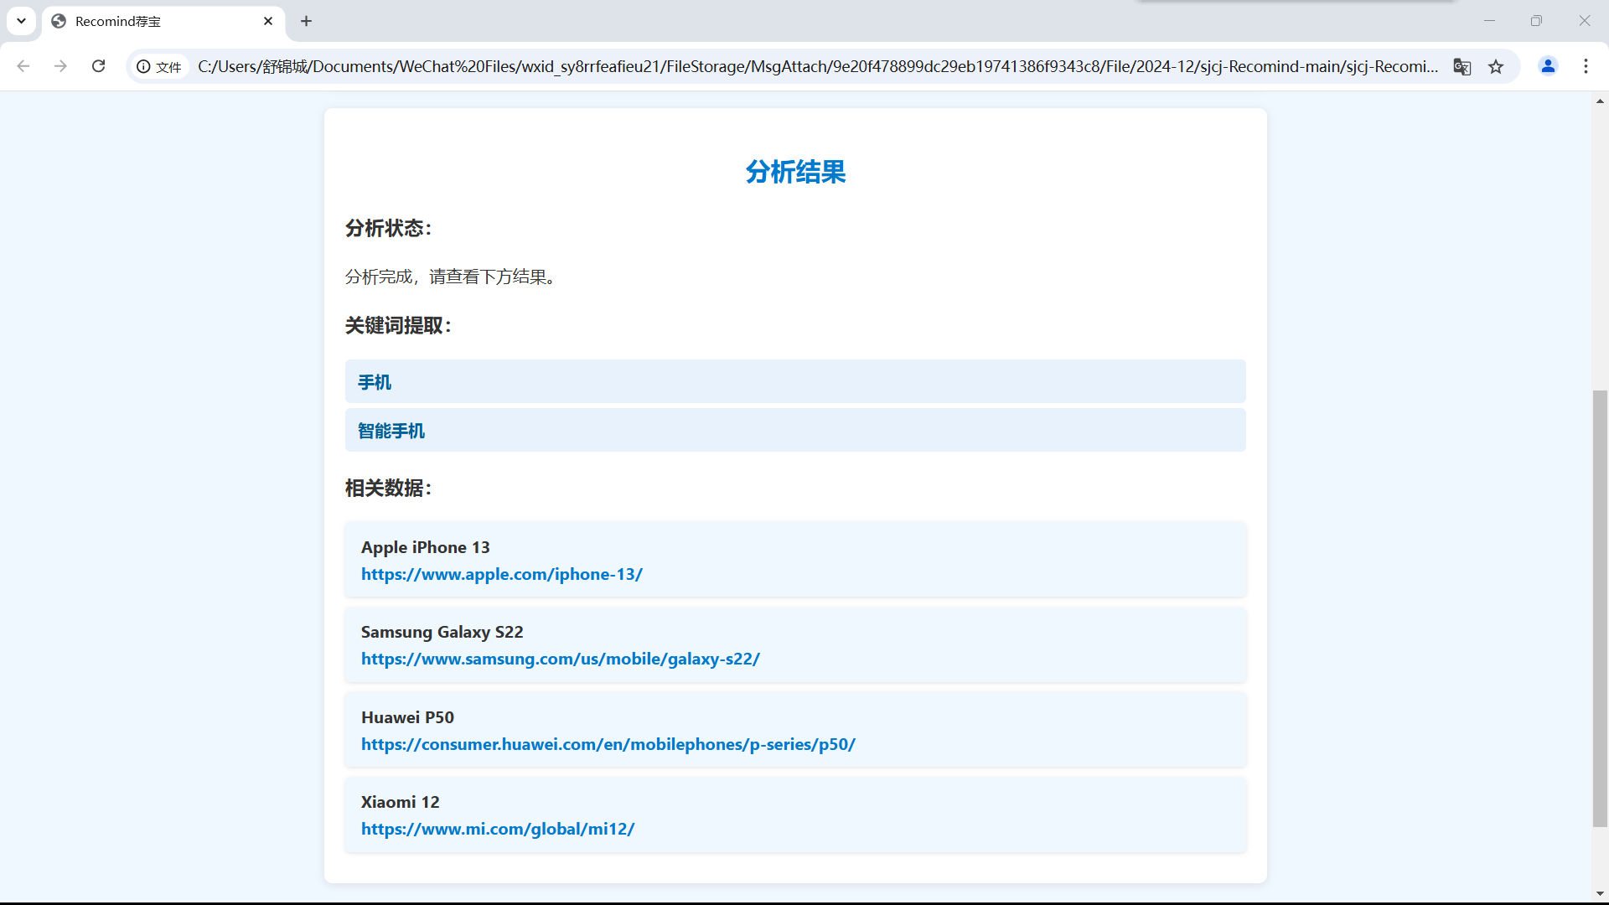
Task: Close the Recomind tab
Action: pyautogui.click(x=268, y=21)
